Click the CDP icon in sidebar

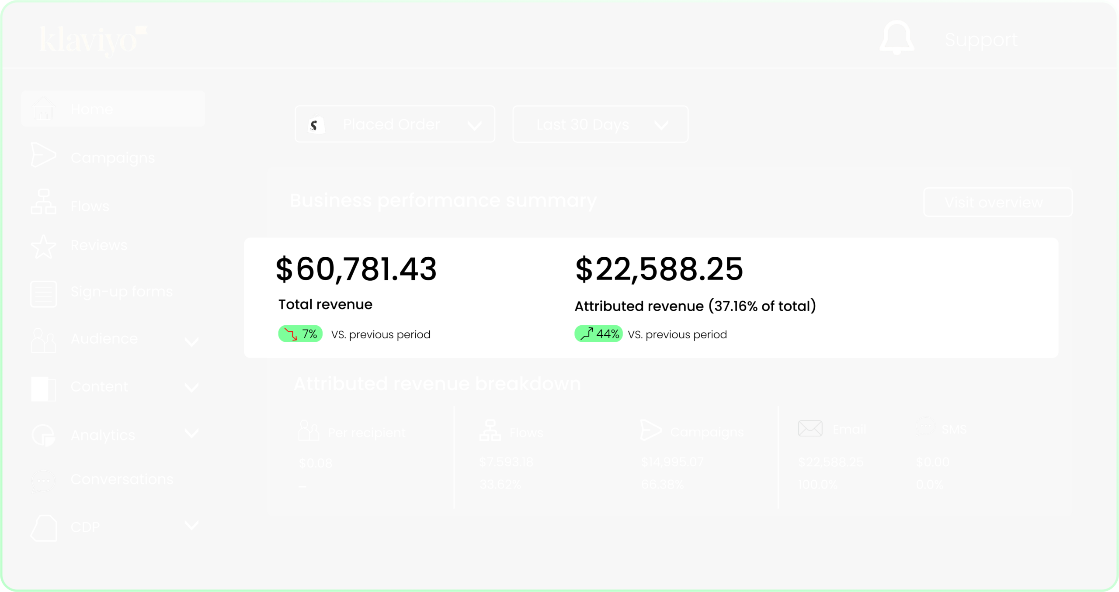coord(42,526)
